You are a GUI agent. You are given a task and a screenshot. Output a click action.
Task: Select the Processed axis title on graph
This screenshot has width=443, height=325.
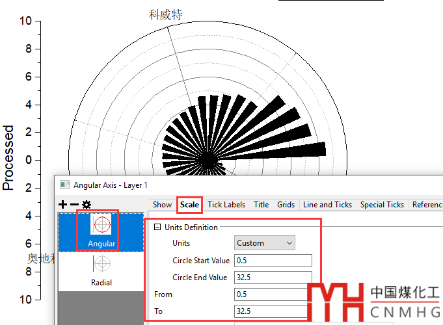tap(8, 158)
